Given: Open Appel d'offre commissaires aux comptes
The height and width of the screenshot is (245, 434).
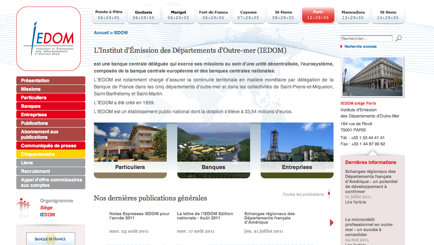Looking at the screenshot, I should (x=51, y=183).
